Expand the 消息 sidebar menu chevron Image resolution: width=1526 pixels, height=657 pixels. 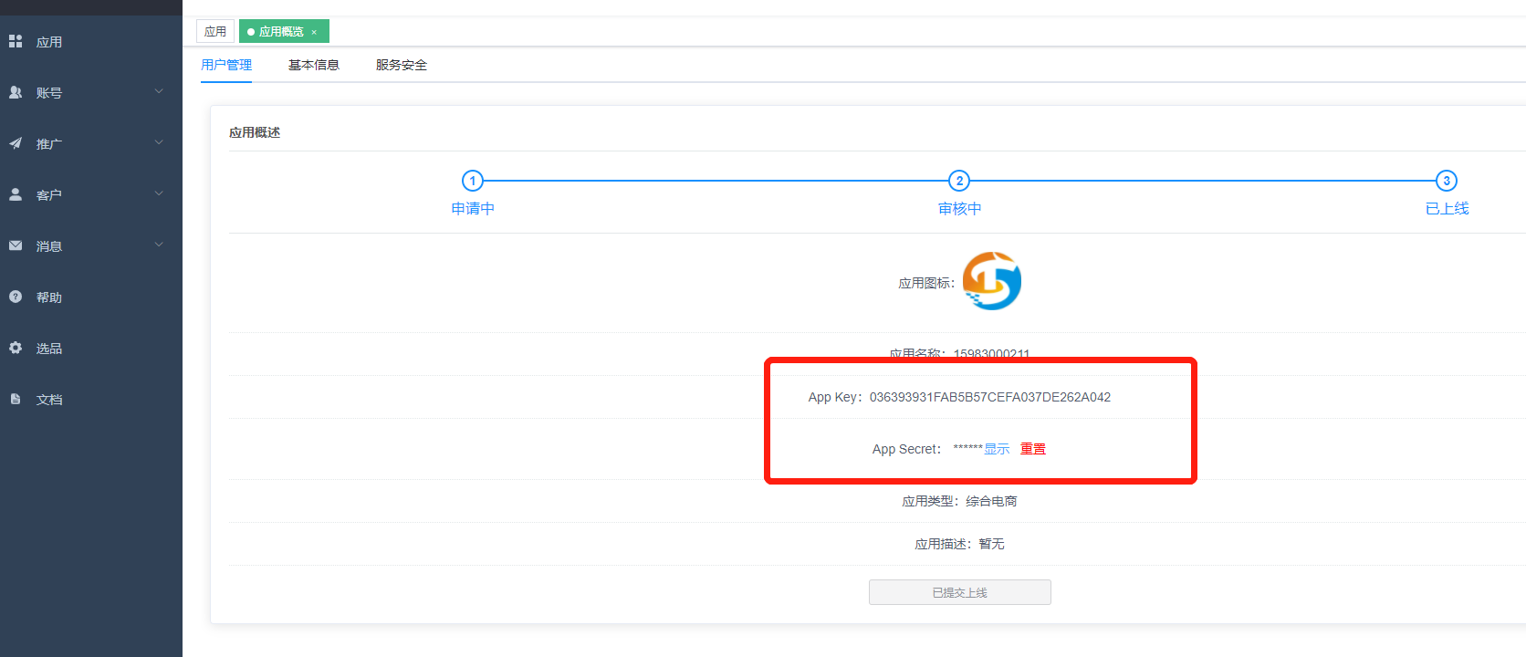coord(159,245)
